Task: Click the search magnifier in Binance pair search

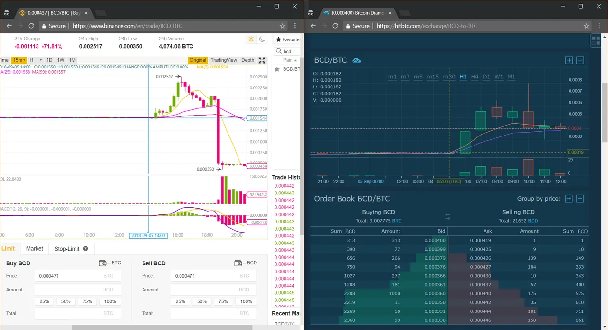Action: pyautogui.click(x=279, y=51)
